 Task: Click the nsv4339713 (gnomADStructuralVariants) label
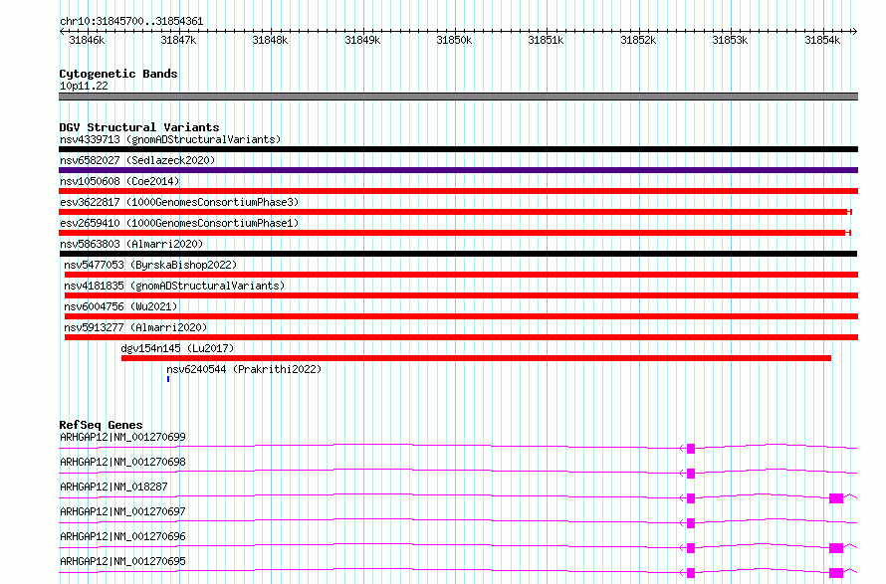point(170,139)
